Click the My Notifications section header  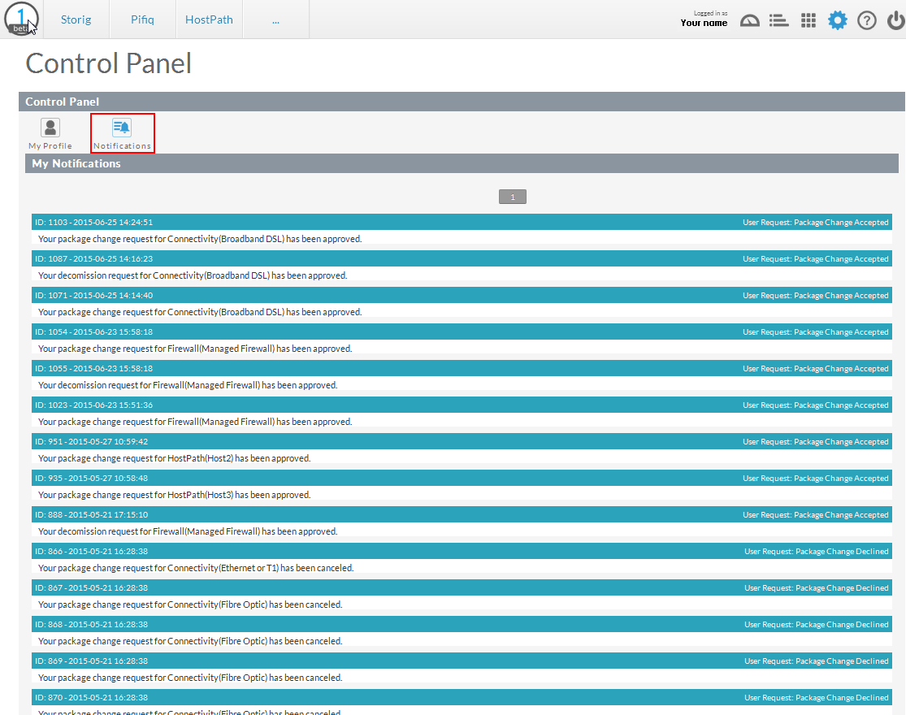pos(76,163)
